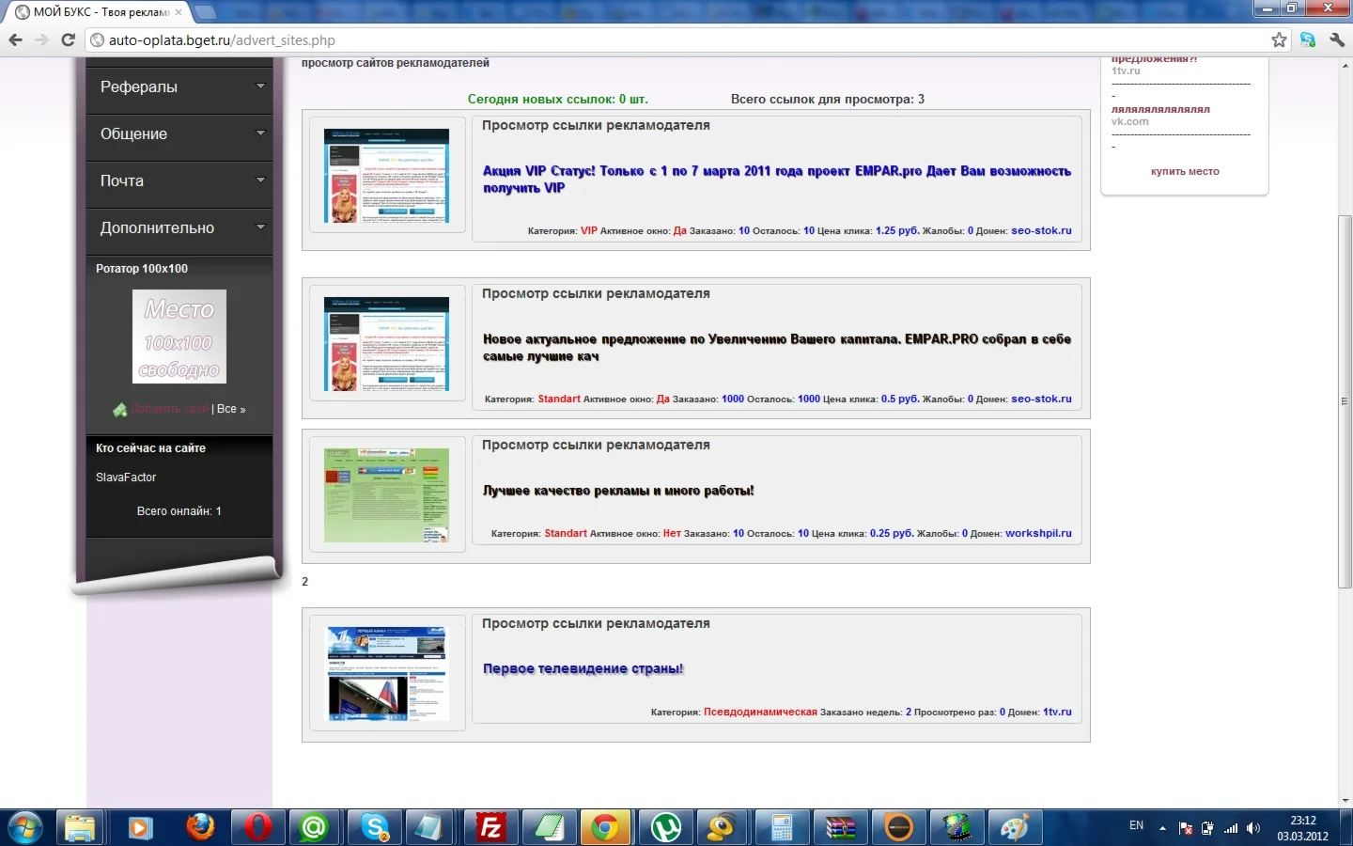Open the Windows Start menu

pyautogui.click(x=23, y=828)
